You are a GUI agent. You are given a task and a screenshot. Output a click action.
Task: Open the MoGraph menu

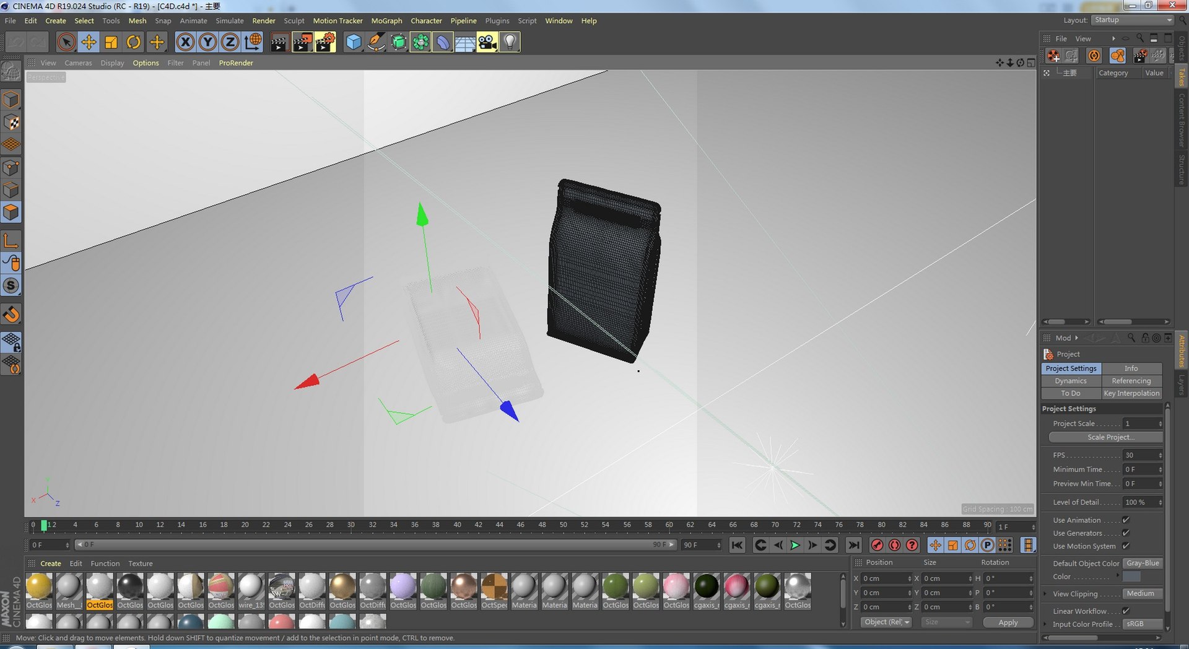pos(386,20)
